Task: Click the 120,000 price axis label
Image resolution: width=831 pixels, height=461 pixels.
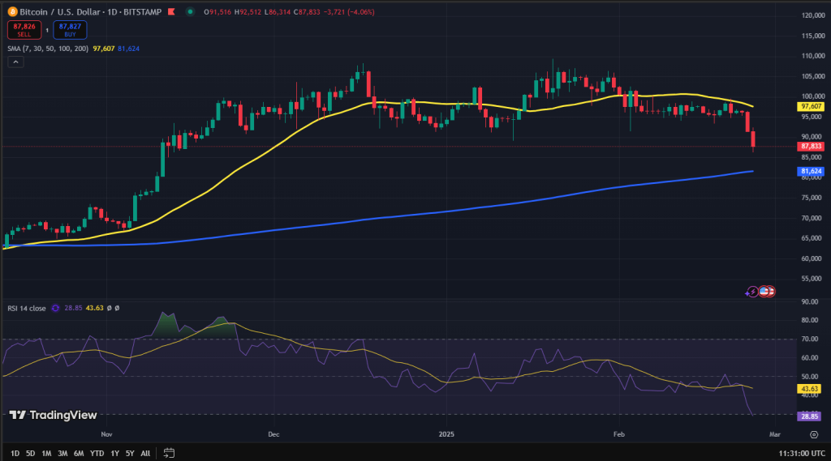Action: tap(813, 15)
